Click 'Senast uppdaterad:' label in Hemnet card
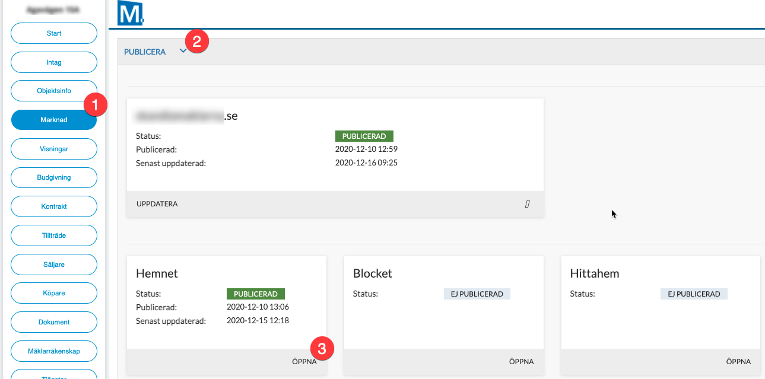The image size is (765, 379). pyautogui.click(x=171, y=321)
